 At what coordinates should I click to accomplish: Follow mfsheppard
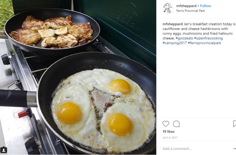[x=206, y=6]
